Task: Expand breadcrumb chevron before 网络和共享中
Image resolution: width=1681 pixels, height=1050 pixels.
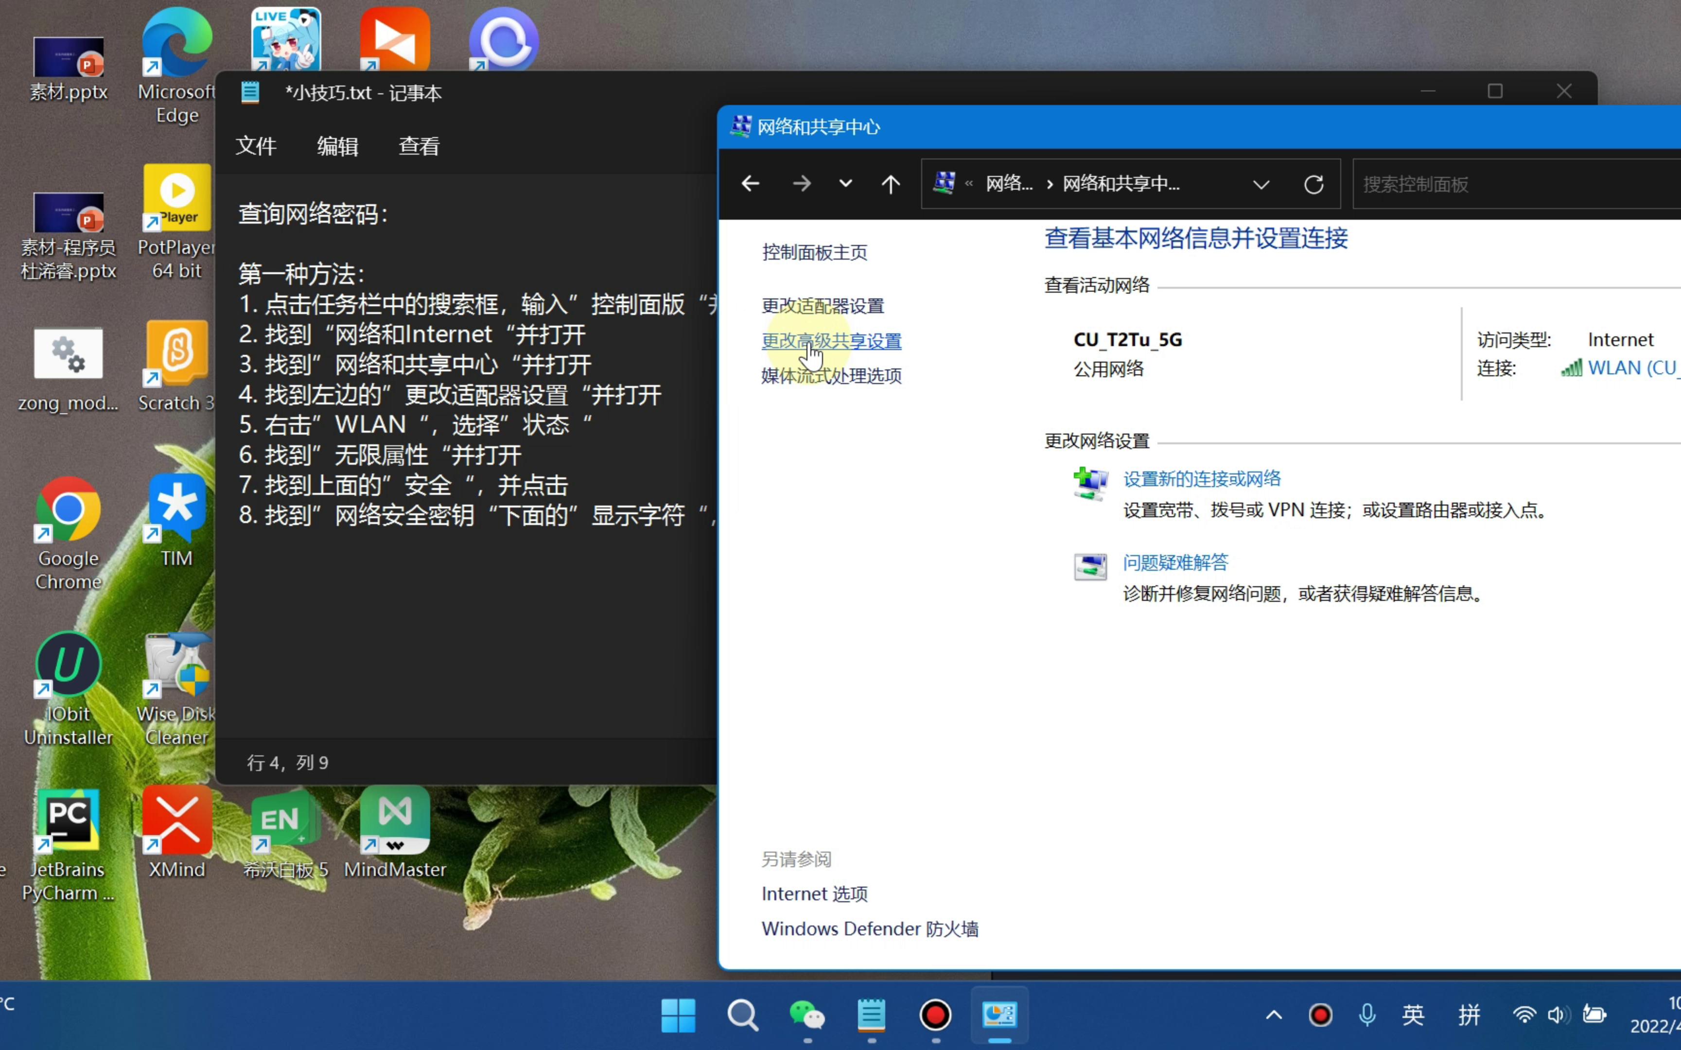Action: [1049, 184]
